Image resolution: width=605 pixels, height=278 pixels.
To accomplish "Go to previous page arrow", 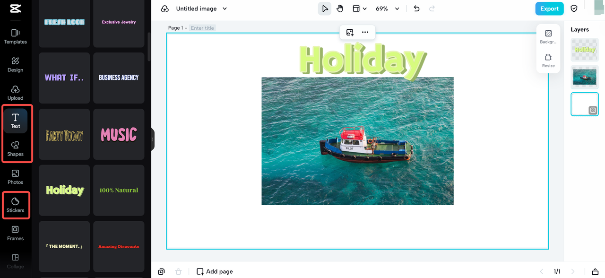I will pyautogui.click(x=542, y=271).
